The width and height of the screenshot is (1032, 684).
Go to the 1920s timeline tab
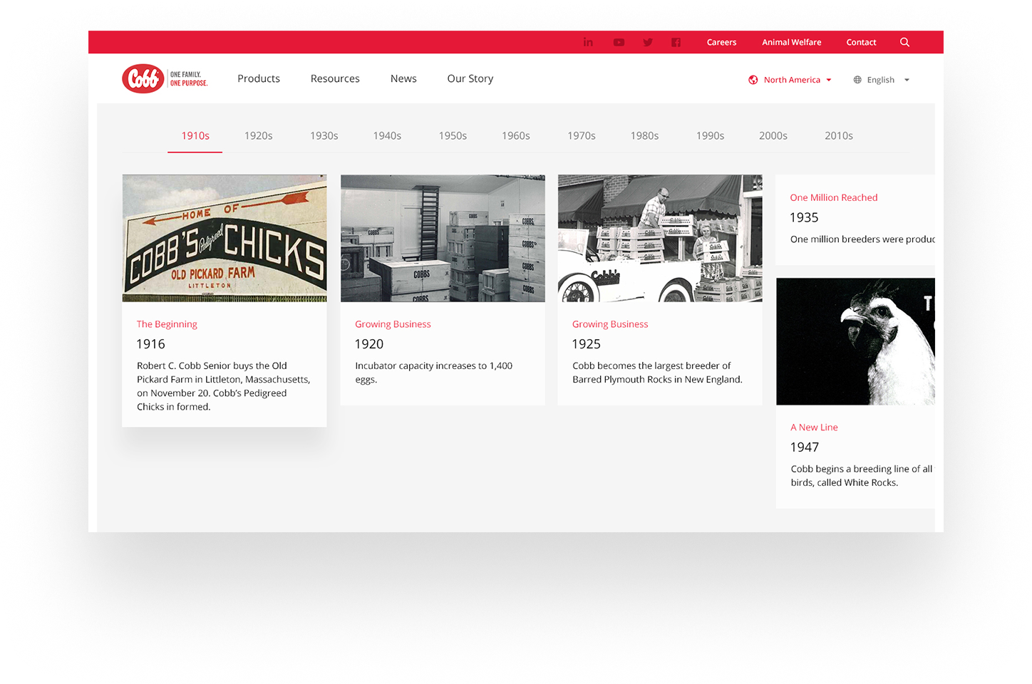[258, 135]
